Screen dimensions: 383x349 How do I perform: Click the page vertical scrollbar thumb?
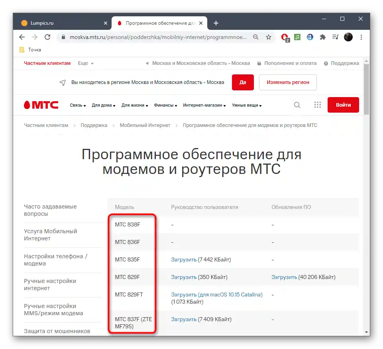[366, 89]
